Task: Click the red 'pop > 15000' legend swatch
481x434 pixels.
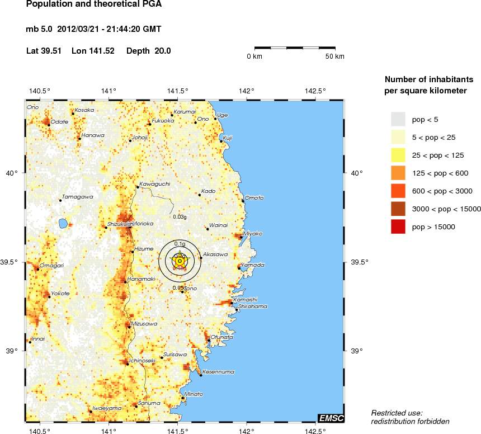Action: (x=398, y=227)
